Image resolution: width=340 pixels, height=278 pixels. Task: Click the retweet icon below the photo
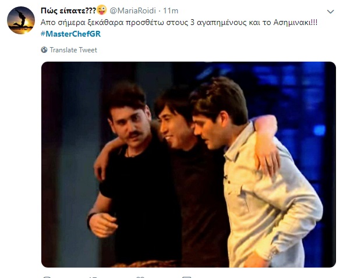point(93,277)
